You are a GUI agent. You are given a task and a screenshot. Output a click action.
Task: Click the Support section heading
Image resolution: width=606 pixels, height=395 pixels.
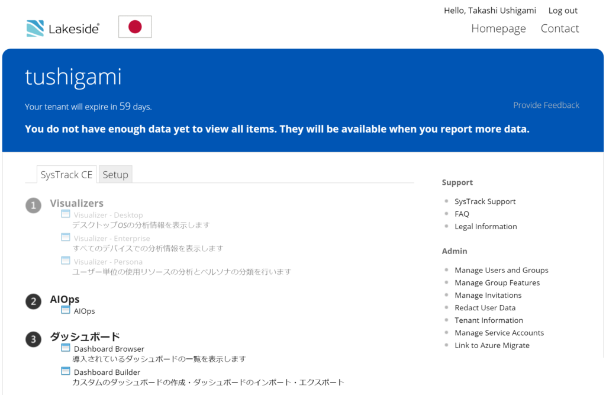click(457, 182)
